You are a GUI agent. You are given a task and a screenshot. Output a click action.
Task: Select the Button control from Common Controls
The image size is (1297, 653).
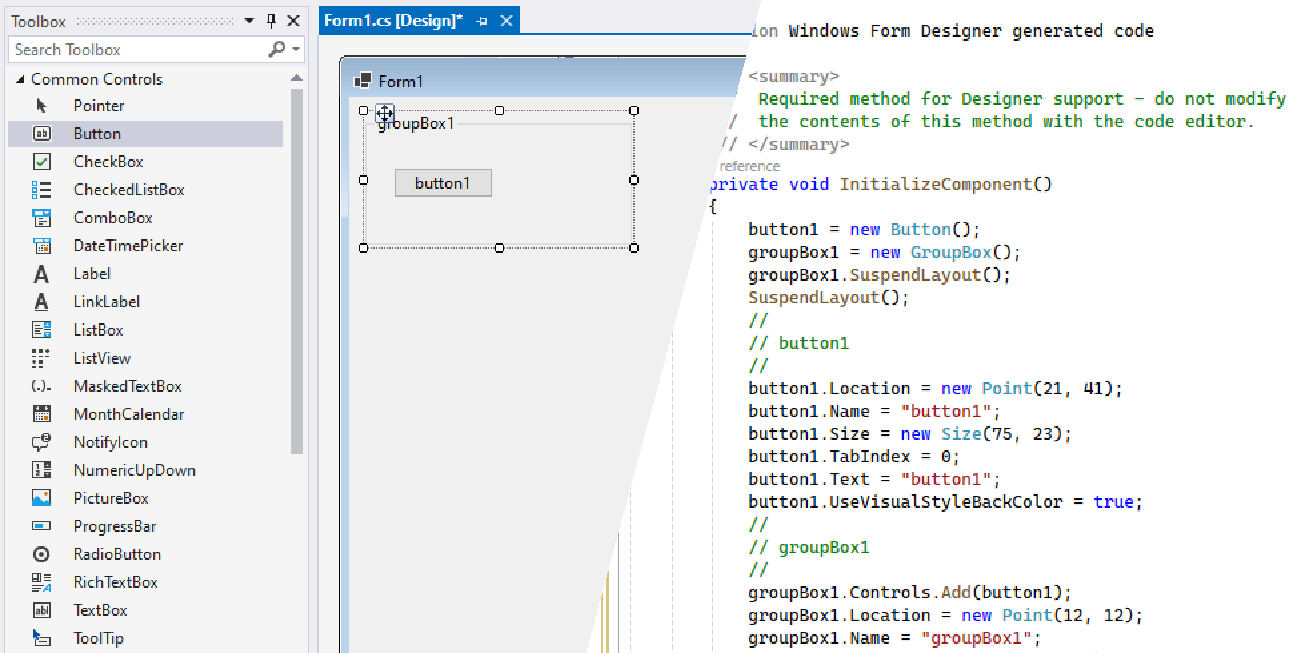point(96,133)
